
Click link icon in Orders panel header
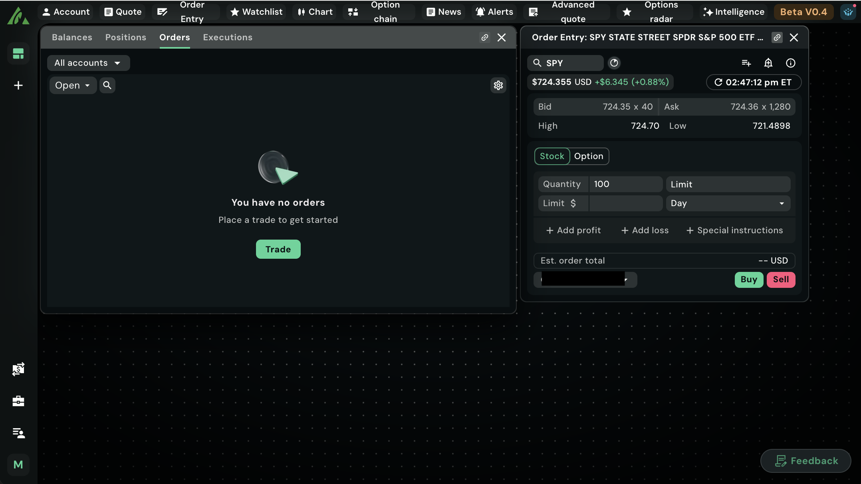485,37
